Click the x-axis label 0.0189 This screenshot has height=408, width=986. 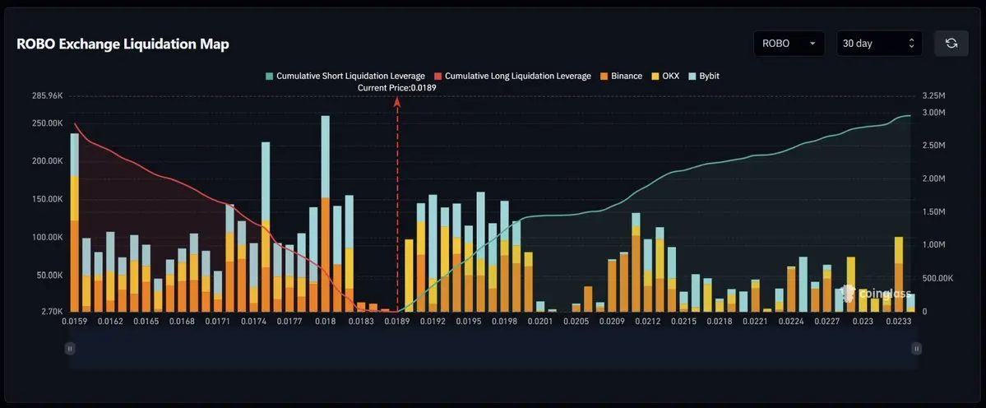(x=397, y=322)
